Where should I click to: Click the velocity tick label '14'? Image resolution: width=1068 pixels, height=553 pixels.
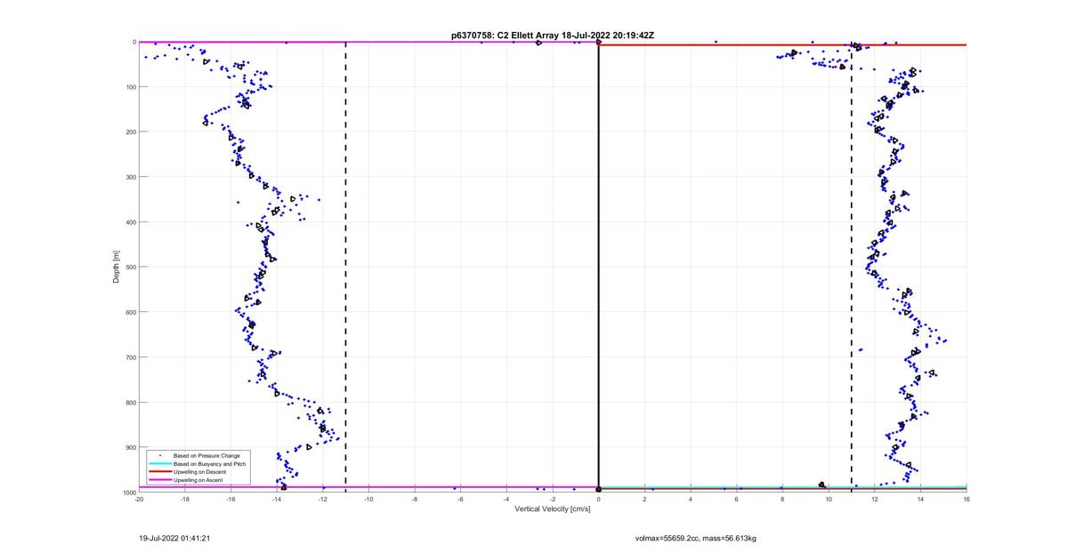coord(920,499)
